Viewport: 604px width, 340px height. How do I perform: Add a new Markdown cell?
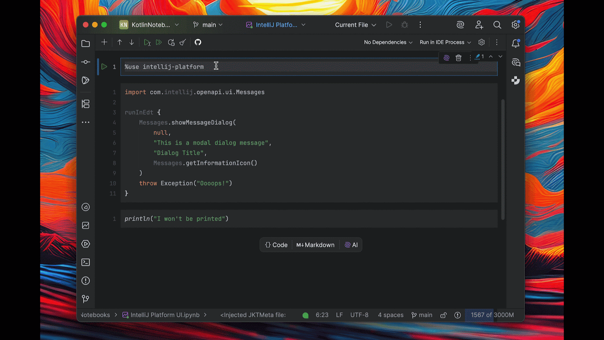[315, 245]
